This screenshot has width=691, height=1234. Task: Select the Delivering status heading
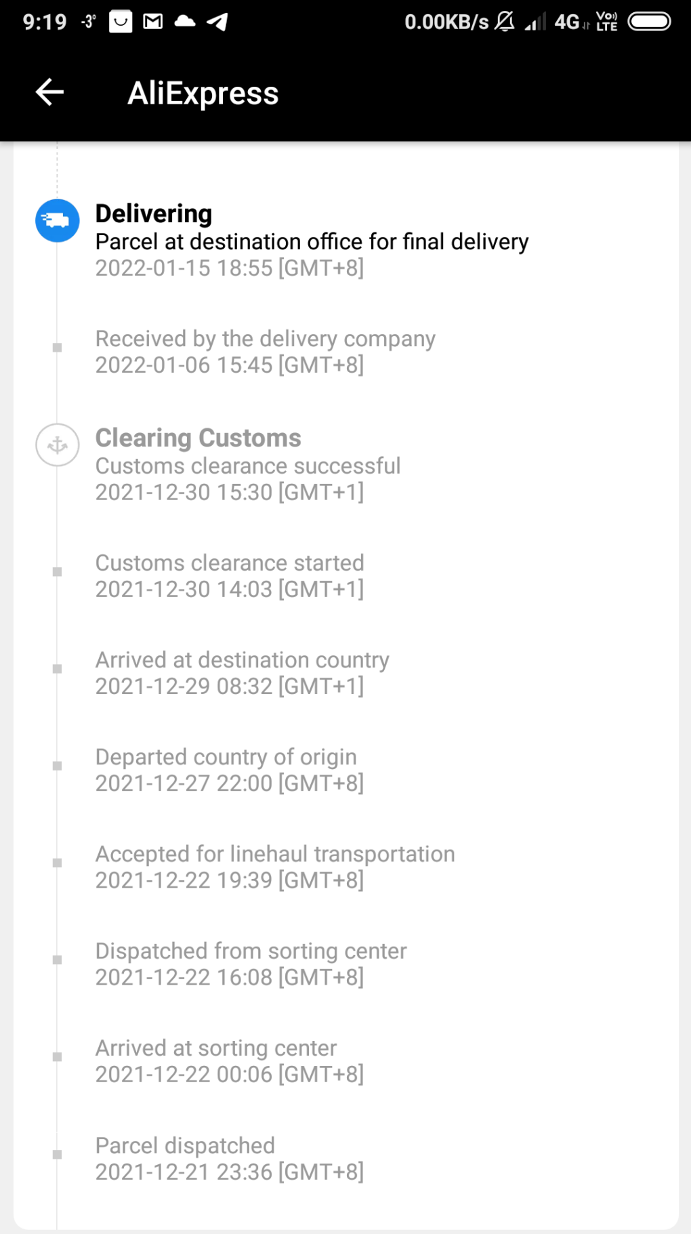(154, 213)
